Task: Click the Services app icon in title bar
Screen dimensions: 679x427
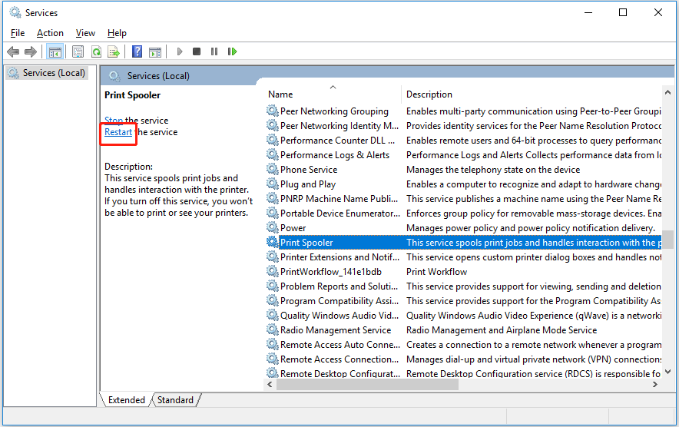Action: click(x=15, y=12)
